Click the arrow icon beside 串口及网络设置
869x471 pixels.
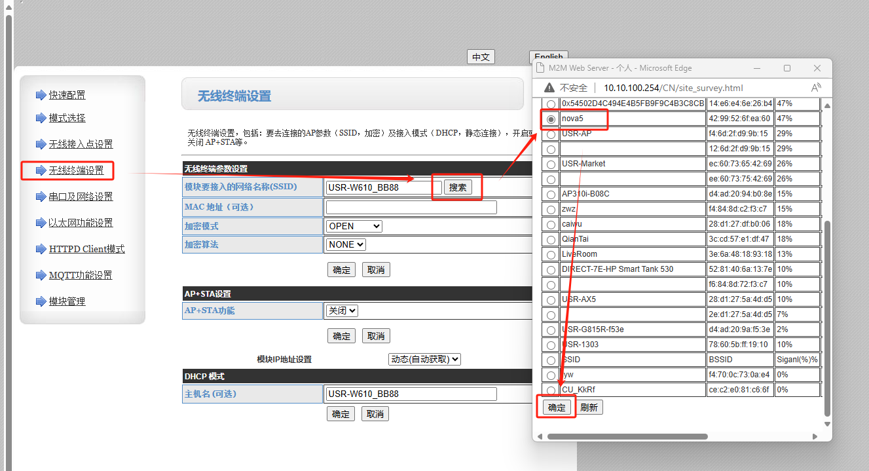41,197
